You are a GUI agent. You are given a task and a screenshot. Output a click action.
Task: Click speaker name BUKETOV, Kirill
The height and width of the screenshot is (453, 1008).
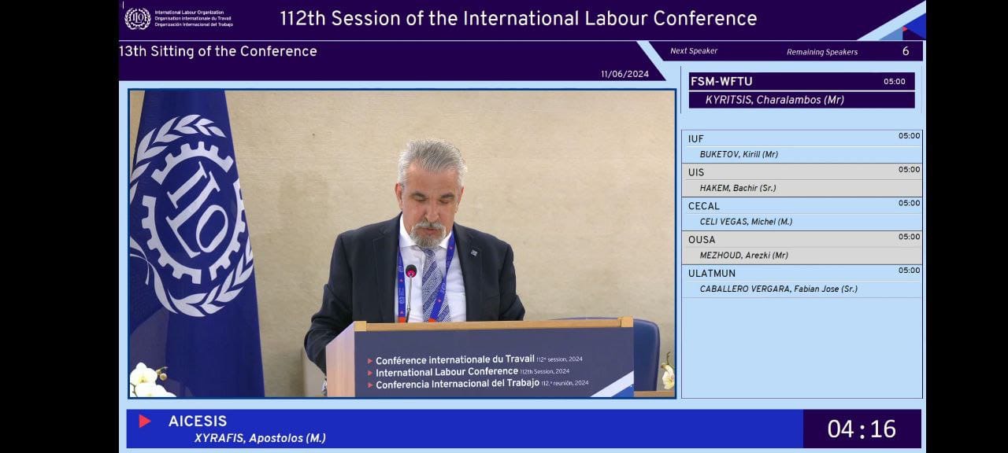(739, 154)
